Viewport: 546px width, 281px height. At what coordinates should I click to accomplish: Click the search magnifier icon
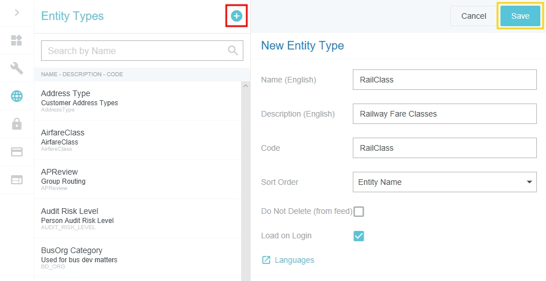(233, 51)
